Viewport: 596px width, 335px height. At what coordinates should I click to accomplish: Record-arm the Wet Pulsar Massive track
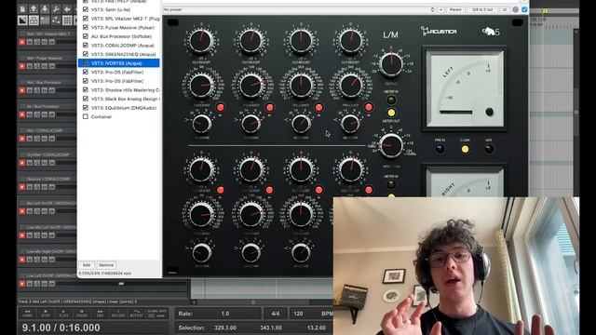22,66
